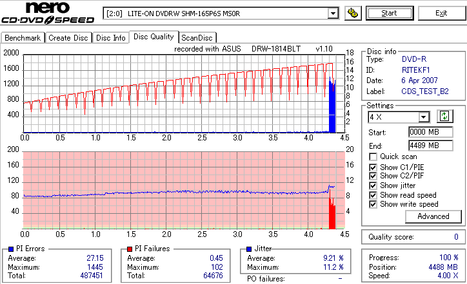
Task: Click the red PI failure spike in lower graph
Action: pyautogui.click(x=332, y=210)
